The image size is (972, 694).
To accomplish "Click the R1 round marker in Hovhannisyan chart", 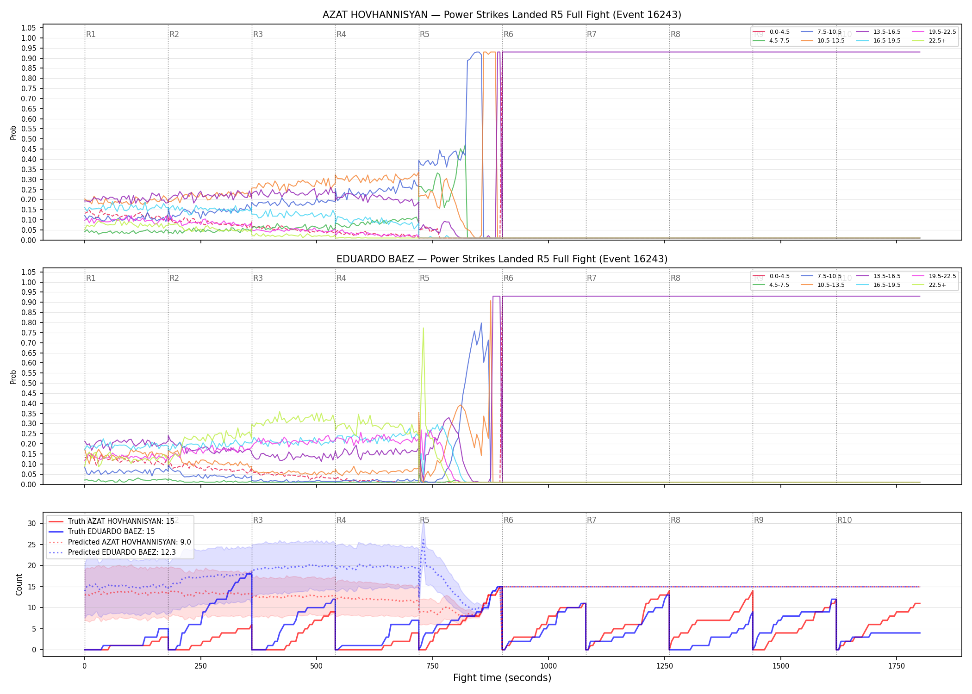I will click(91, 34).
